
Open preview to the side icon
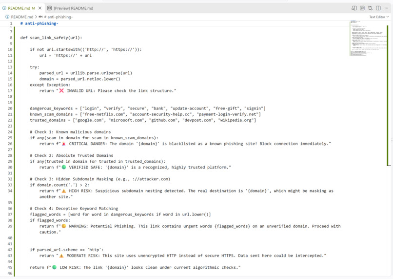[x=354, y=8]
